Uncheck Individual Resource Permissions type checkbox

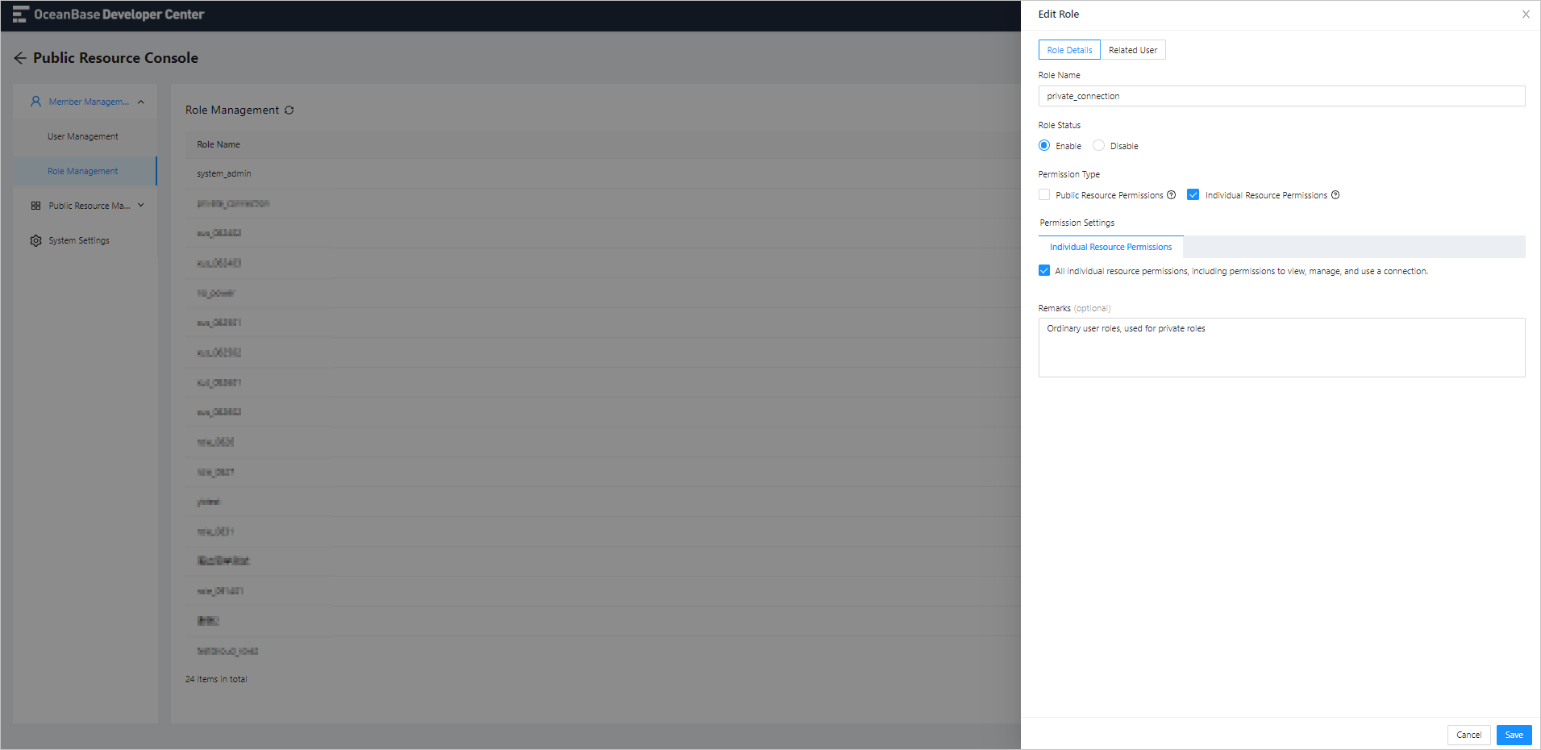click(1193, 195)
